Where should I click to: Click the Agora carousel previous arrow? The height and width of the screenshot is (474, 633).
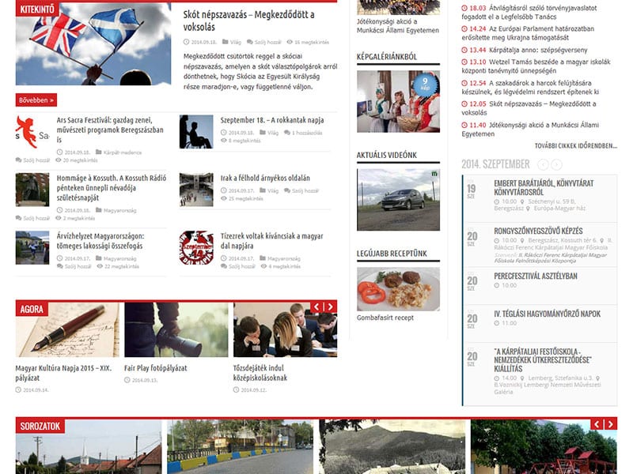(316, 307)
